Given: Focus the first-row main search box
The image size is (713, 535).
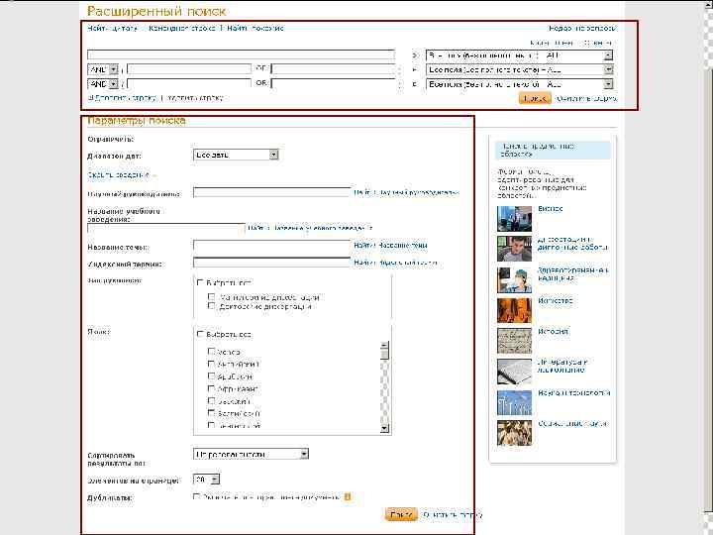Looking at the screenshot, I should click(241, 55).
